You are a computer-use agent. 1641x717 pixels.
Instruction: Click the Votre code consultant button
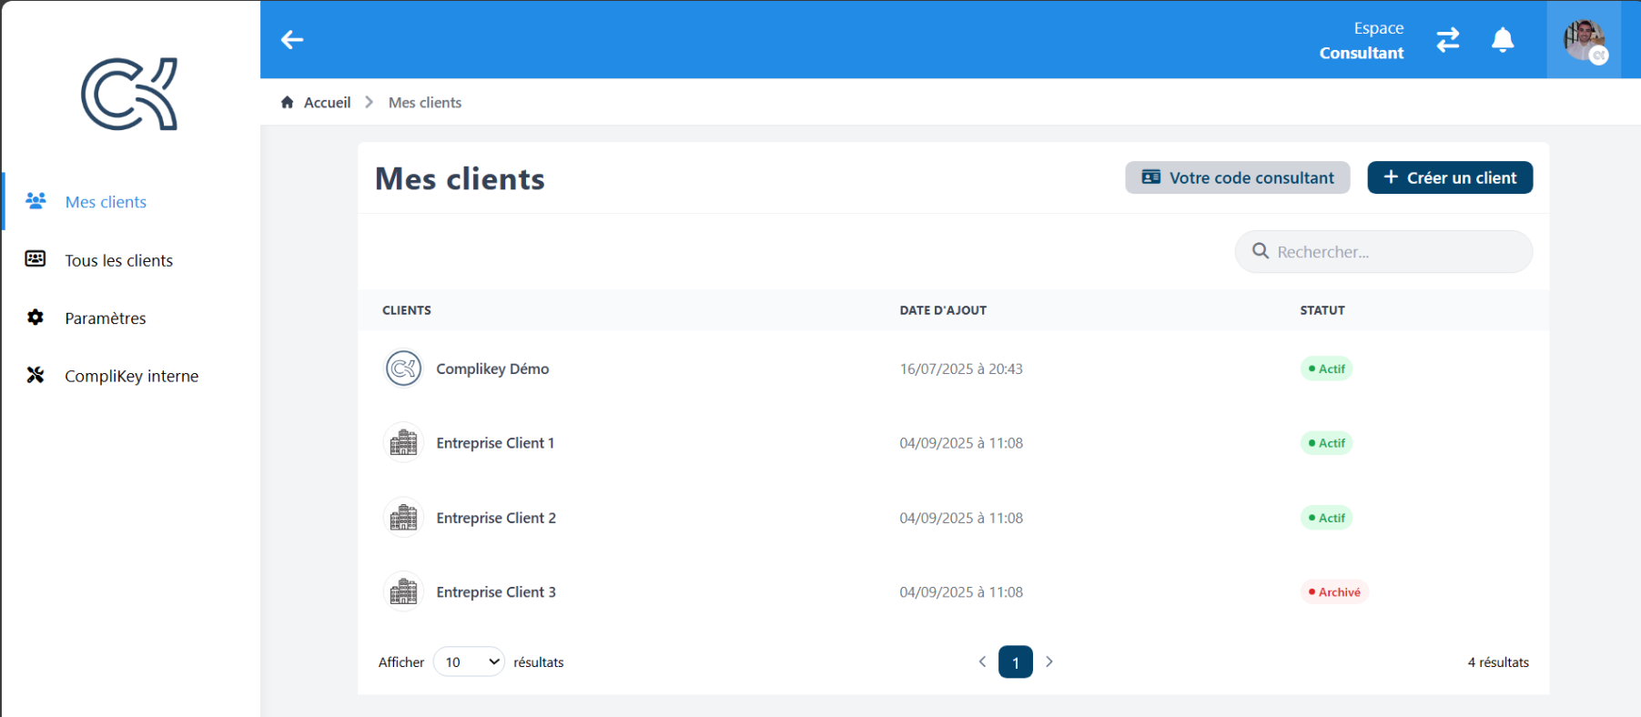[1237, 177]
